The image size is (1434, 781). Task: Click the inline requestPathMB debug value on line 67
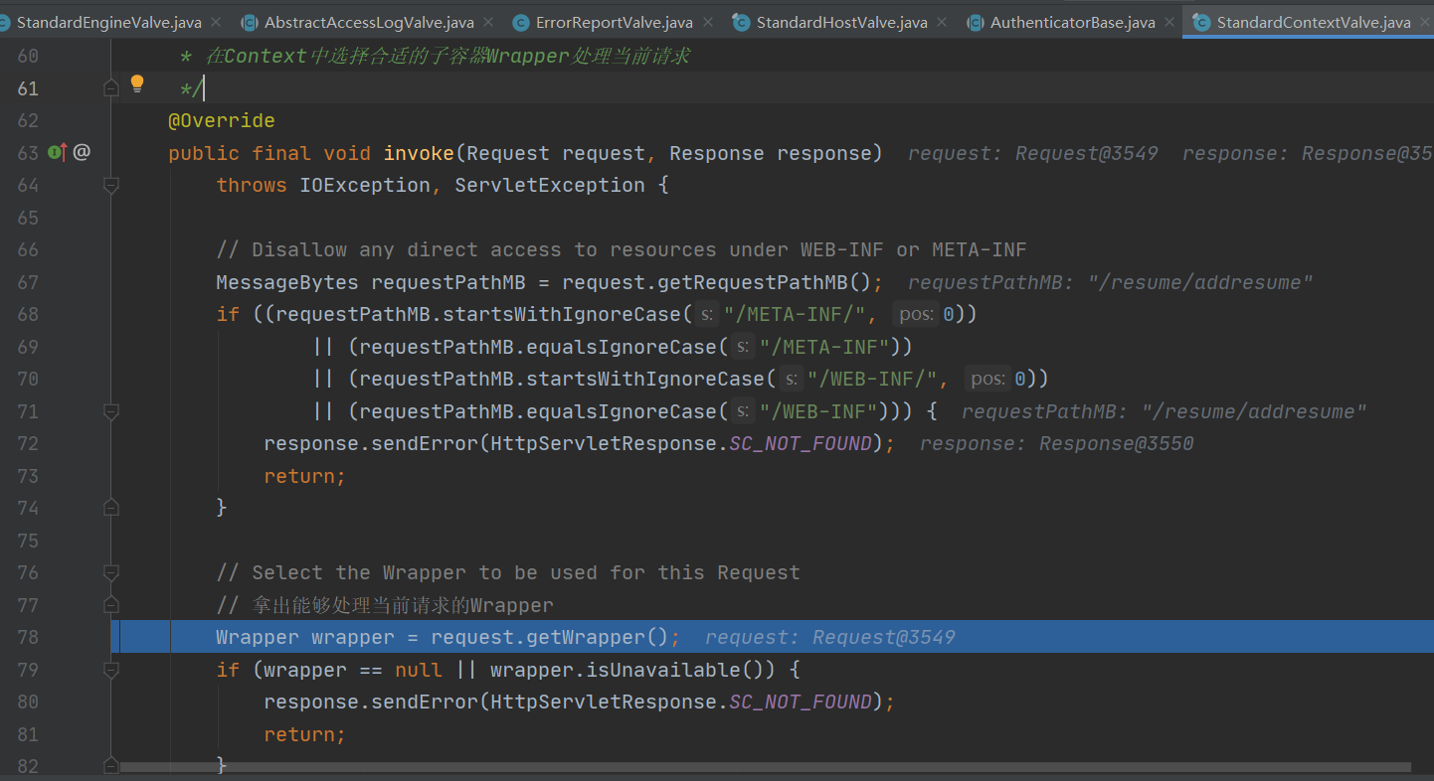click(x=1110, y=282)
